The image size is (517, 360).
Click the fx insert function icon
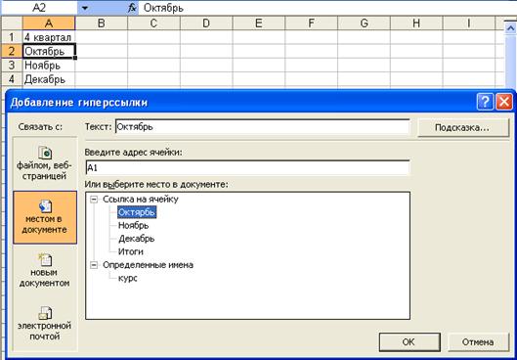(x=132, y=8)
